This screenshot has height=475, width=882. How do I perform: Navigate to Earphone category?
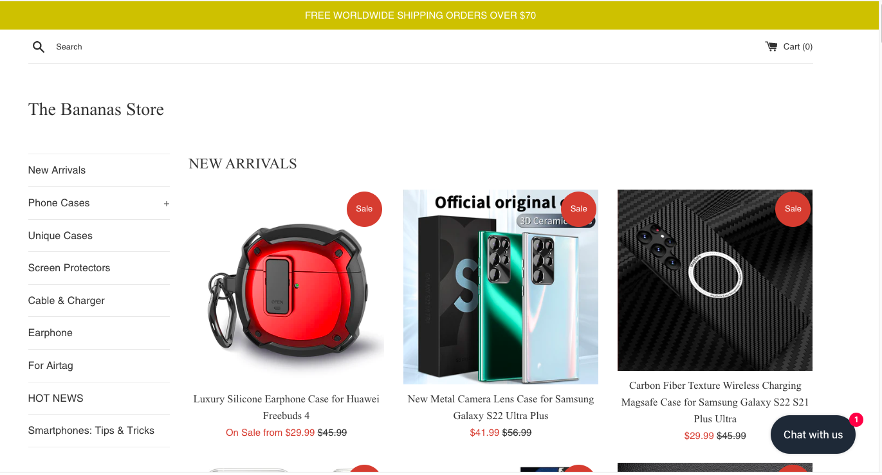tap(50, 333)
